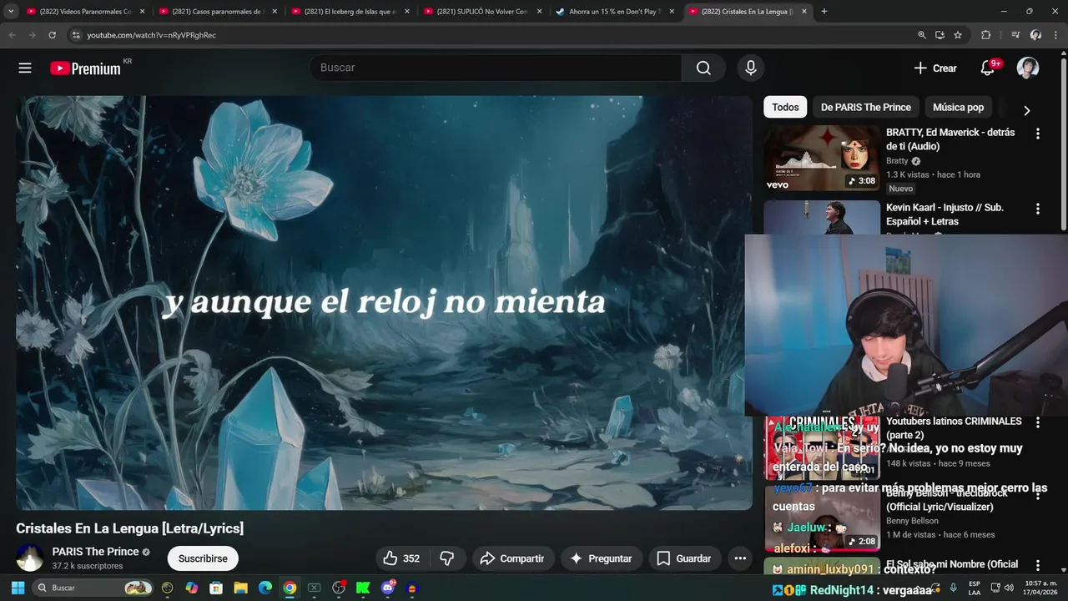Screen dimensions: 1068x601
Task: Click in the YouTube Buscar search field
Action: tap(496, 68)
